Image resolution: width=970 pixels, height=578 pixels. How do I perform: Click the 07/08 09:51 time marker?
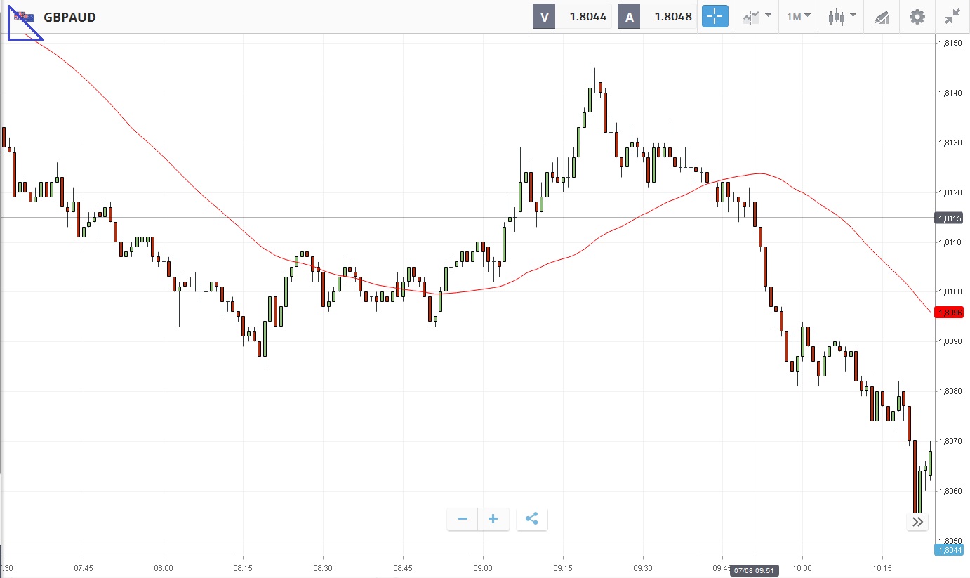pyautogui.click(x=755, y=570)
